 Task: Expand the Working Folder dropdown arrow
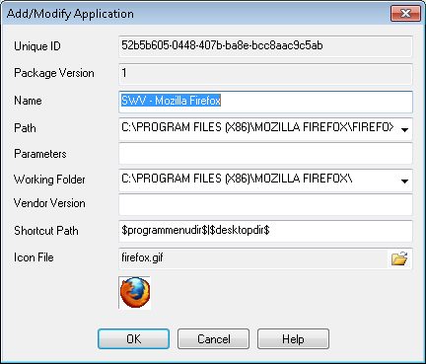(x=404, y=181)
